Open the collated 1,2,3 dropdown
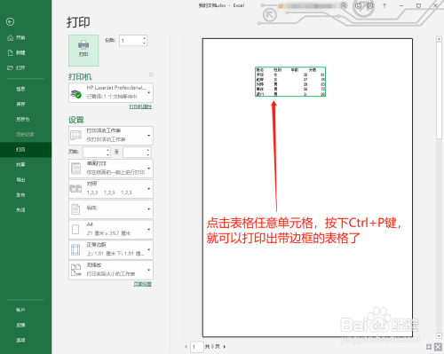Viewport: 444px width, 354px height. pyautogui.click(x=111, y=189)
